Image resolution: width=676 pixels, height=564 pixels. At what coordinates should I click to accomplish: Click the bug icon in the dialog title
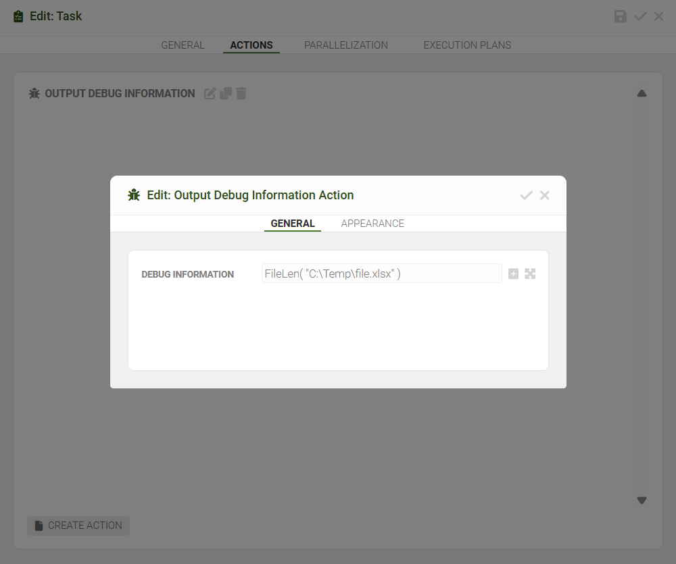134,195
